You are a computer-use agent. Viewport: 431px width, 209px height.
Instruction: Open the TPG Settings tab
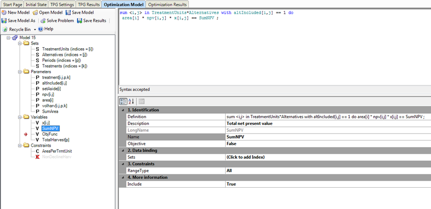[x=61, y=4]
